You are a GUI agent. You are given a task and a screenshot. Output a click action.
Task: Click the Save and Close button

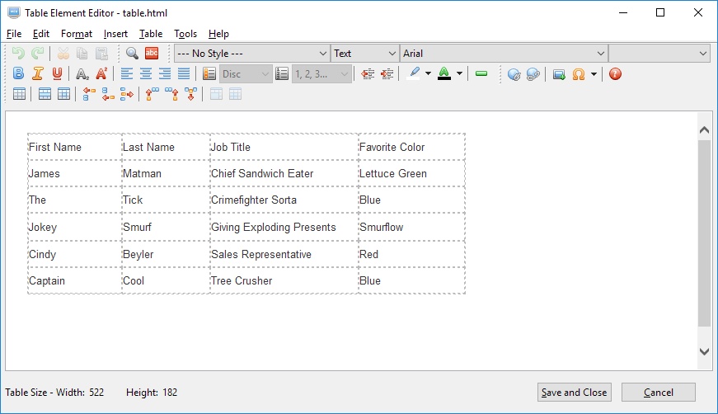point(575,393)
